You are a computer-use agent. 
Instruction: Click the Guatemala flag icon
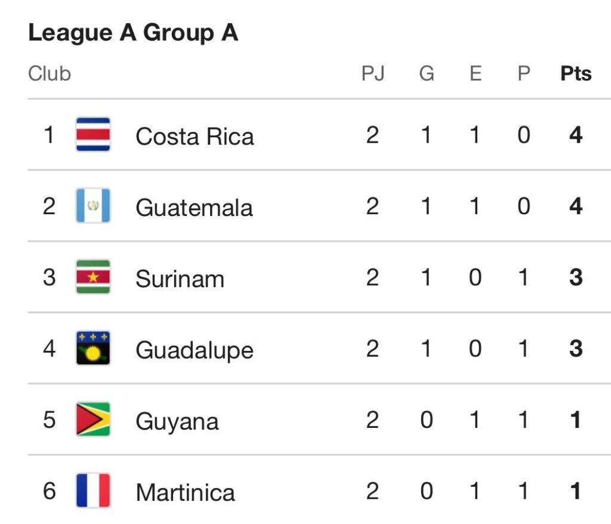(93, 206)
